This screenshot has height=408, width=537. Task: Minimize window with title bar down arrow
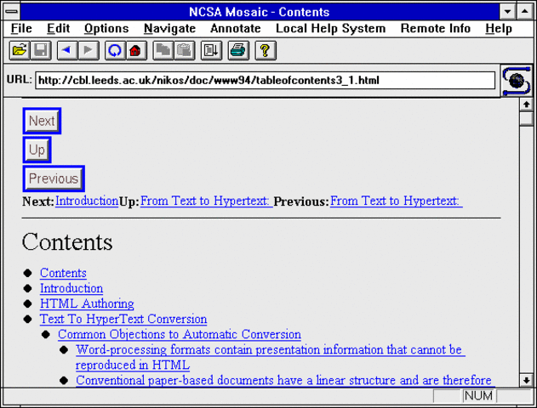click(507, 12)
